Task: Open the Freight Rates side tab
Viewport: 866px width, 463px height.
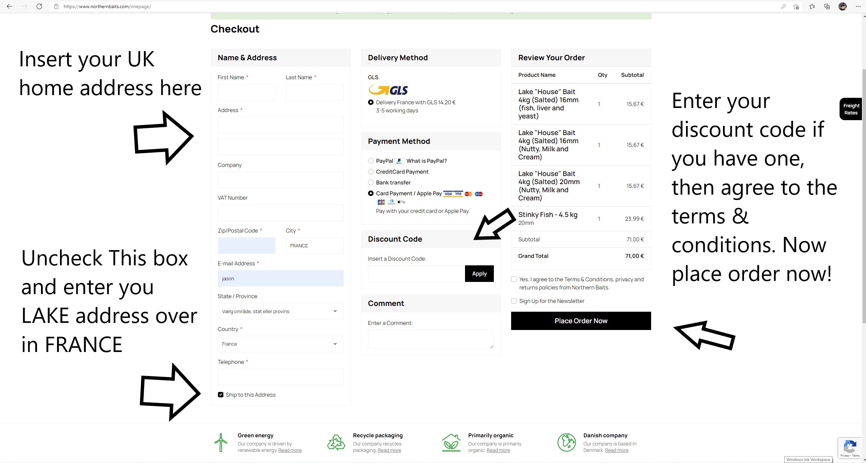Action: coord(851,109)
